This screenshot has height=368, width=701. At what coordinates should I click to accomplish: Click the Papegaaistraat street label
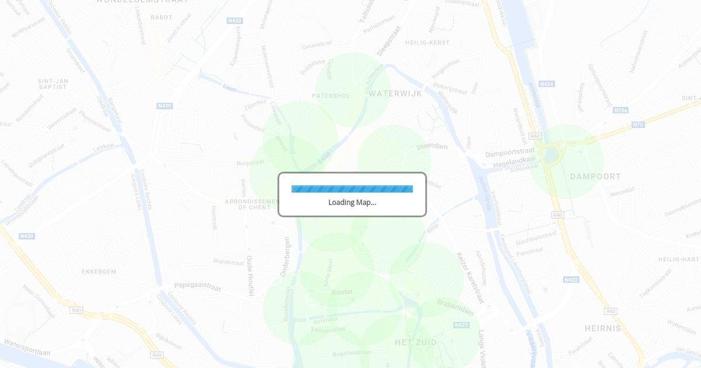pos(197,287)
